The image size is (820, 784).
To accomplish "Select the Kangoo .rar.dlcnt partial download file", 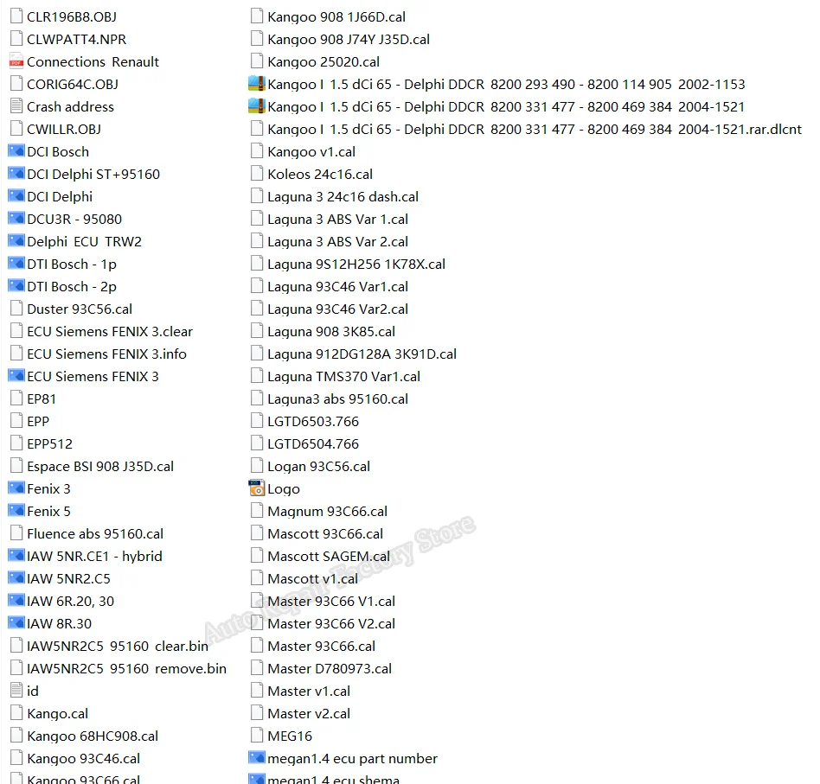I will (x=526, y=129).
